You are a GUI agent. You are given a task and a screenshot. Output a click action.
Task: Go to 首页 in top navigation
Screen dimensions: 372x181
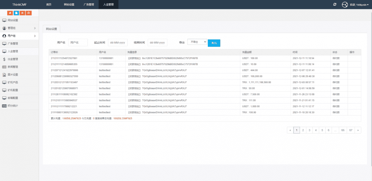(x=49, y=4)
